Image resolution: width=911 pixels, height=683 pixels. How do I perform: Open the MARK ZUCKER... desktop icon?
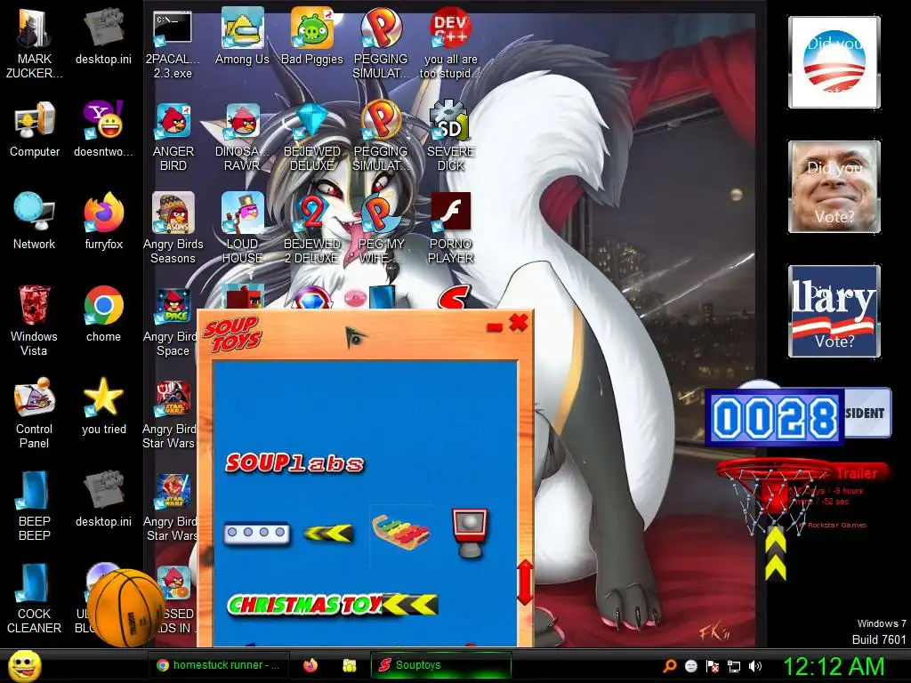[x=34, y=42]
